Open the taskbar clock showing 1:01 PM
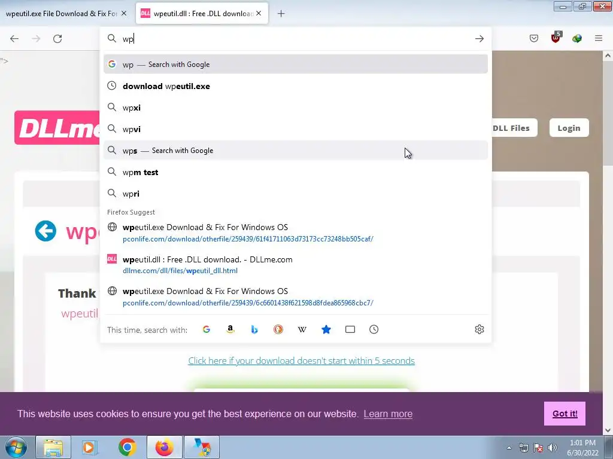This screenshot has height=459, width=613. pyautogui.click(x=582, y=448)
